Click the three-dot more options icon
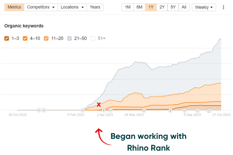The height and width of the screenshot is (155, 233). tap(224, 7)
